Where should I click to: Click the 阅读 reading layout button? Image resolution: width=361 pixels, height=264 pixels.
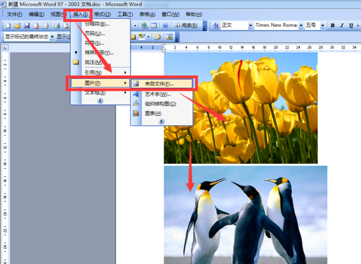point(187,25)
